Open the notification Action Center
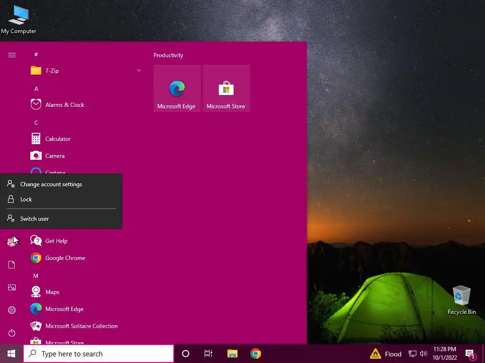Viewport: 485px width, 363px height. pyautogui.click(x=470, y=354)
